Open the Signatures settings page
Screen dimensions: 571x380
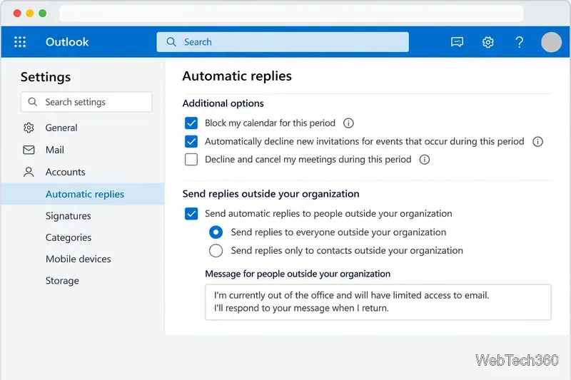coord(68,216)
